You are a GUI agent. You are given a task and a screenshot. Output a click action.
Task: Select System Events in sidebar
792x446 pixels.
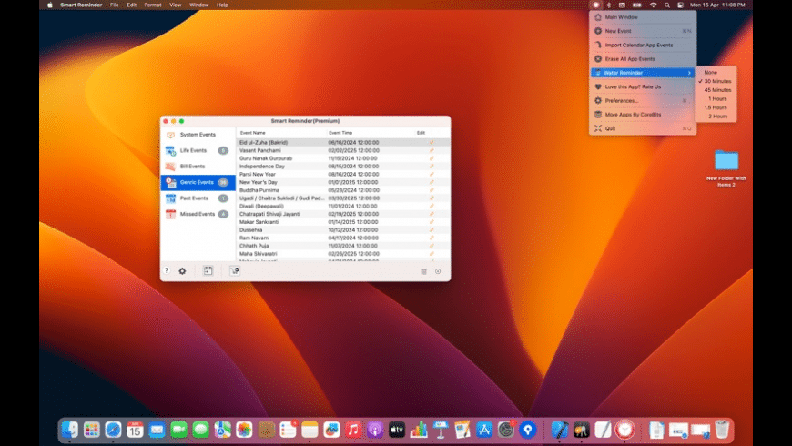tap(198, 135)
